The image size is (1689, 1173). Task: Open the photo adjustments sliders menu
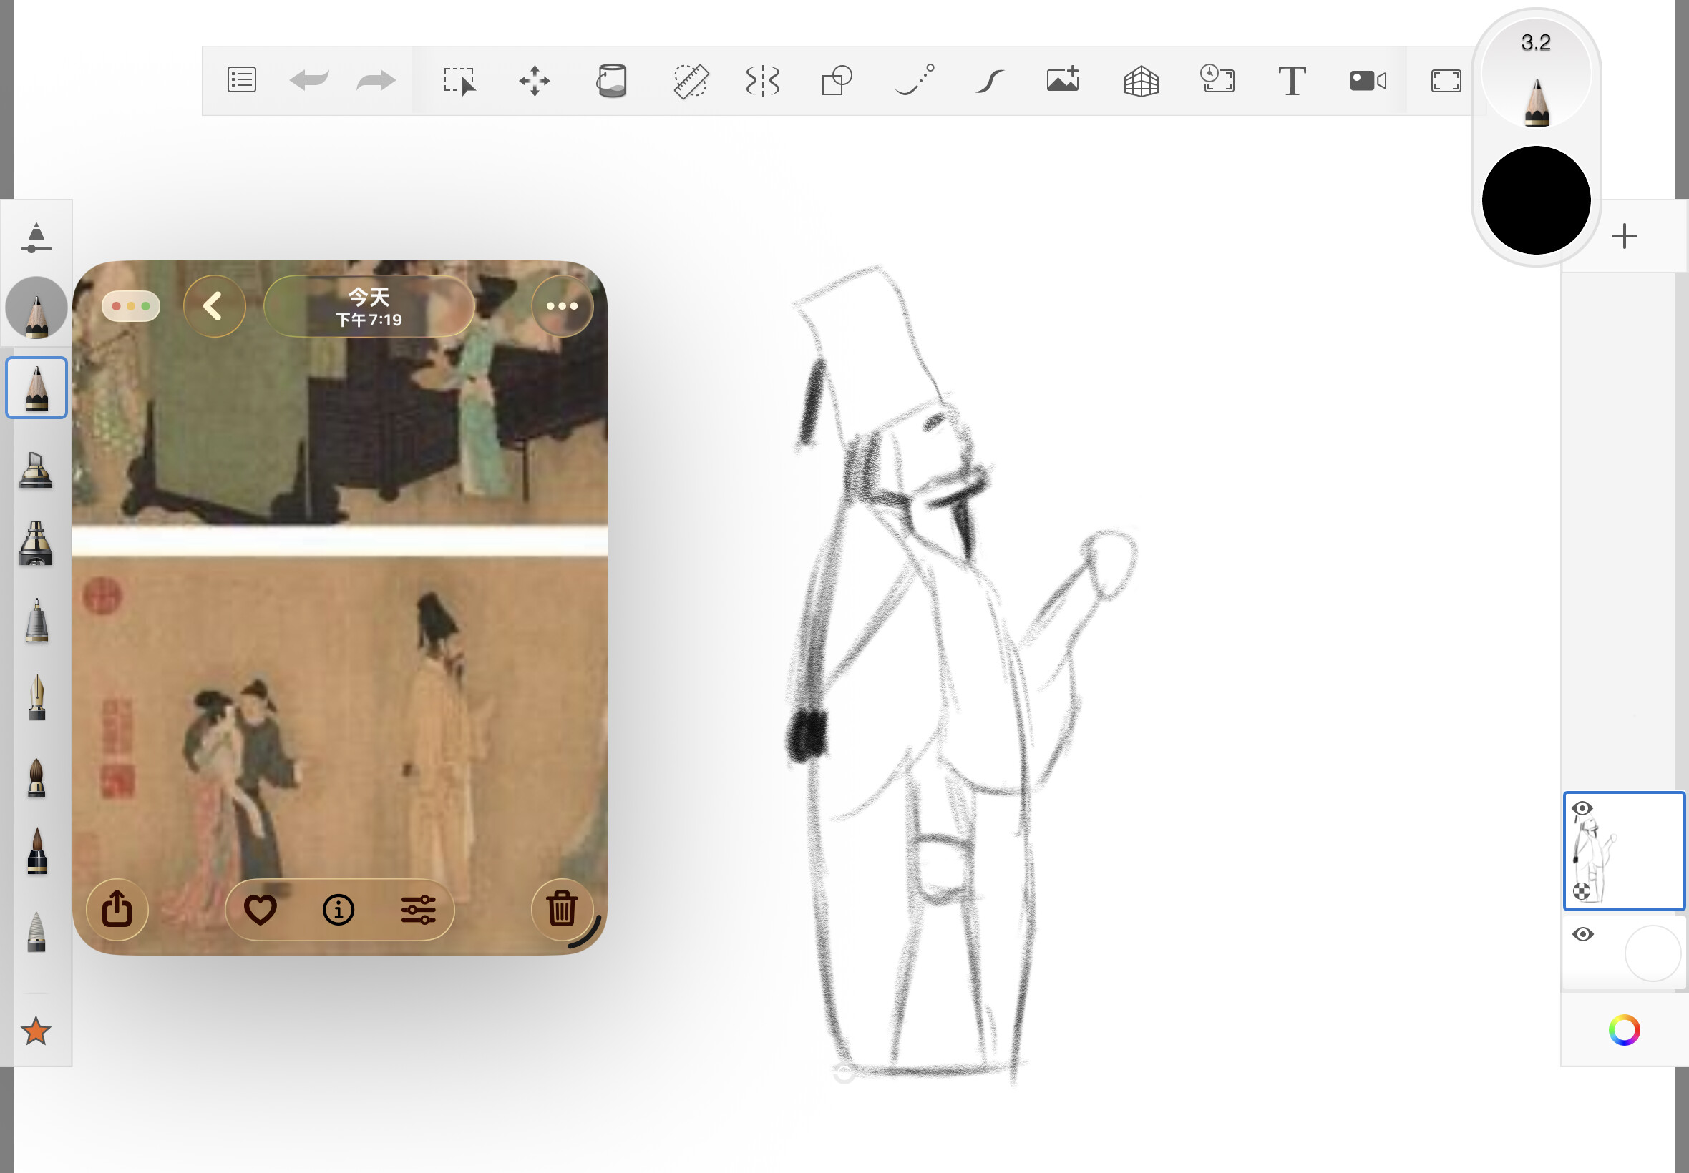pyautogui.click(x=418, y=910)
